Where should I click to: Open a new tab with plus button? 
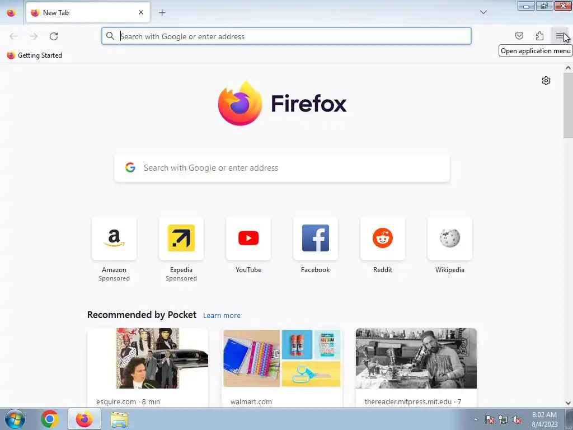[162, 13]
